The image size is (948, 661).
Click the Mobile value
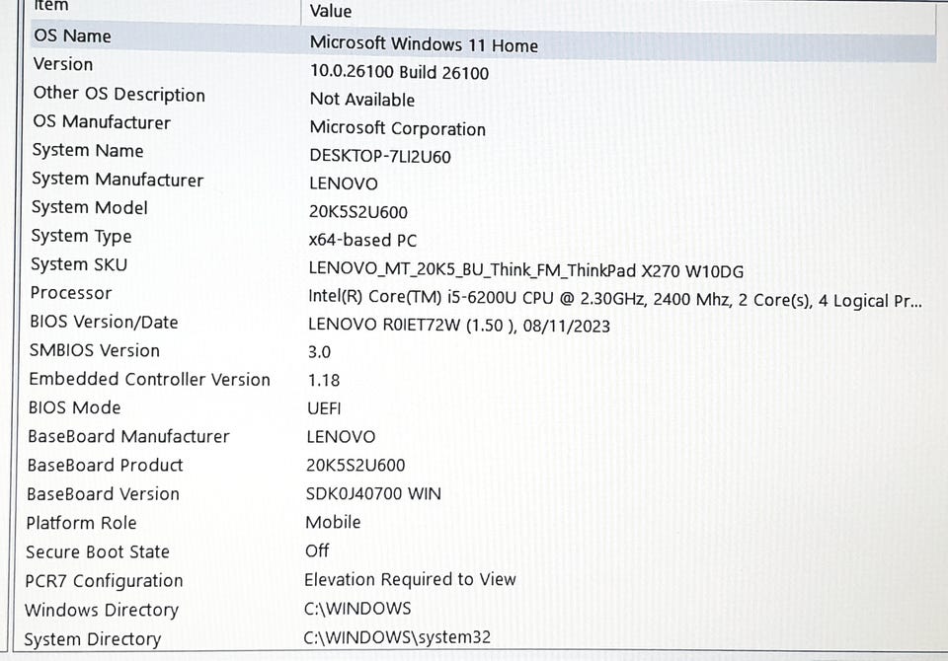333,522
